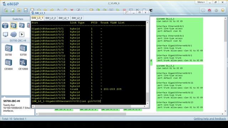Screen dimensions: 228x128
Task: Click the eNSP logo in title bar
Action: 11,4
